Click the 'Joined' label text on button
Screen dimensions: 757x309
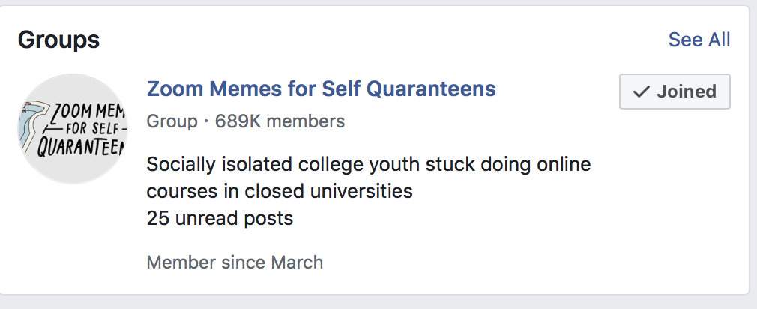tap(687, 92)
